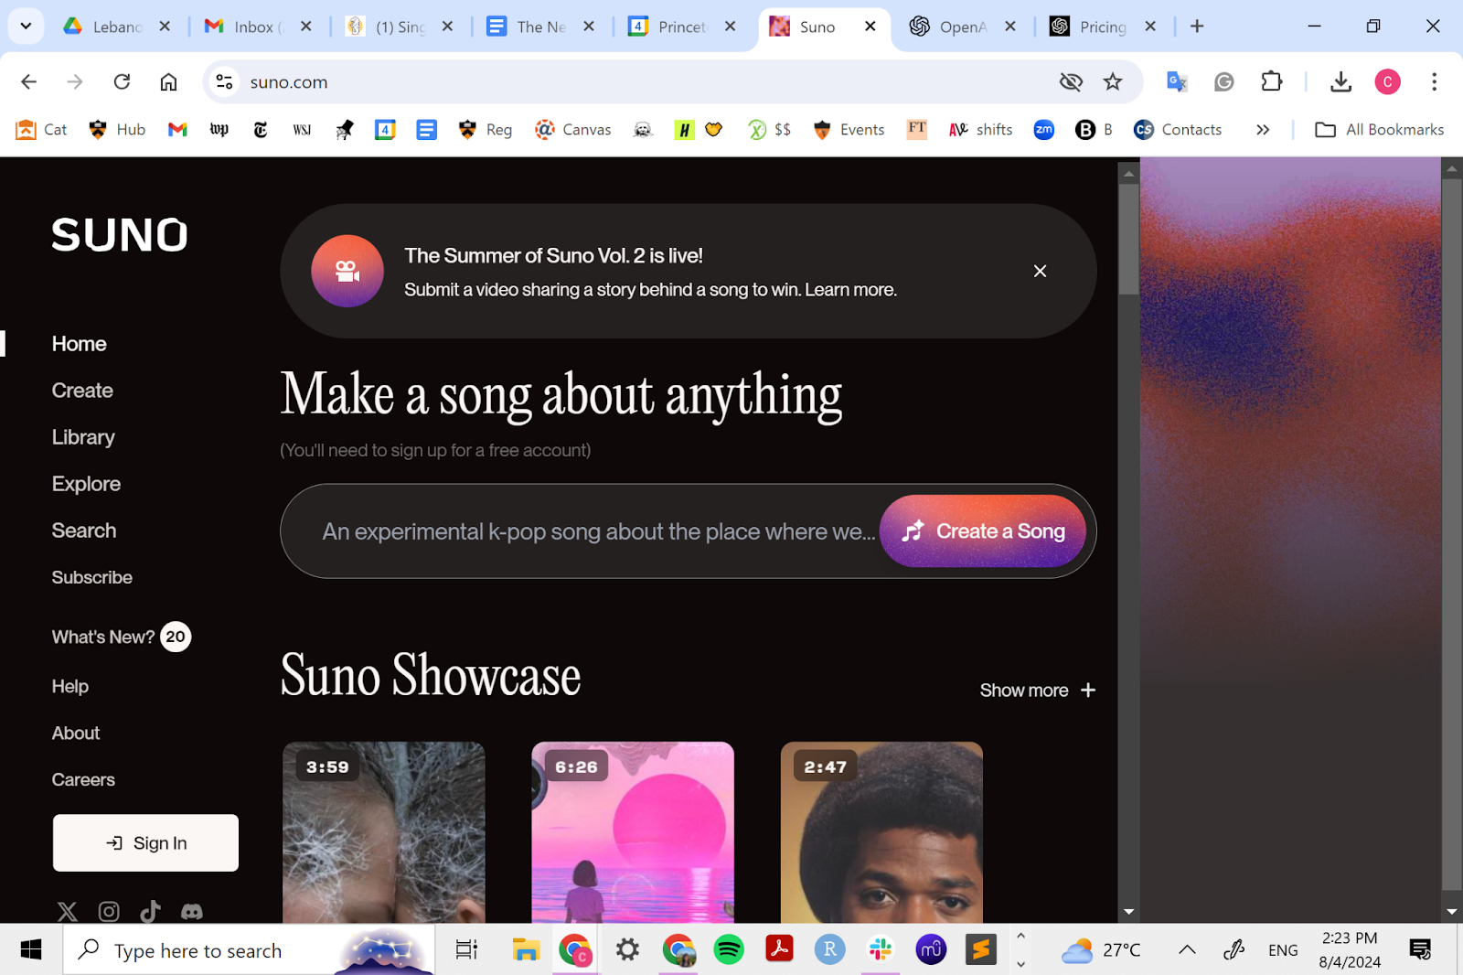The image size is (1463, 975).
Task: Open Suno's TikTok icon in the sidebar
Action: coord(150,911)
